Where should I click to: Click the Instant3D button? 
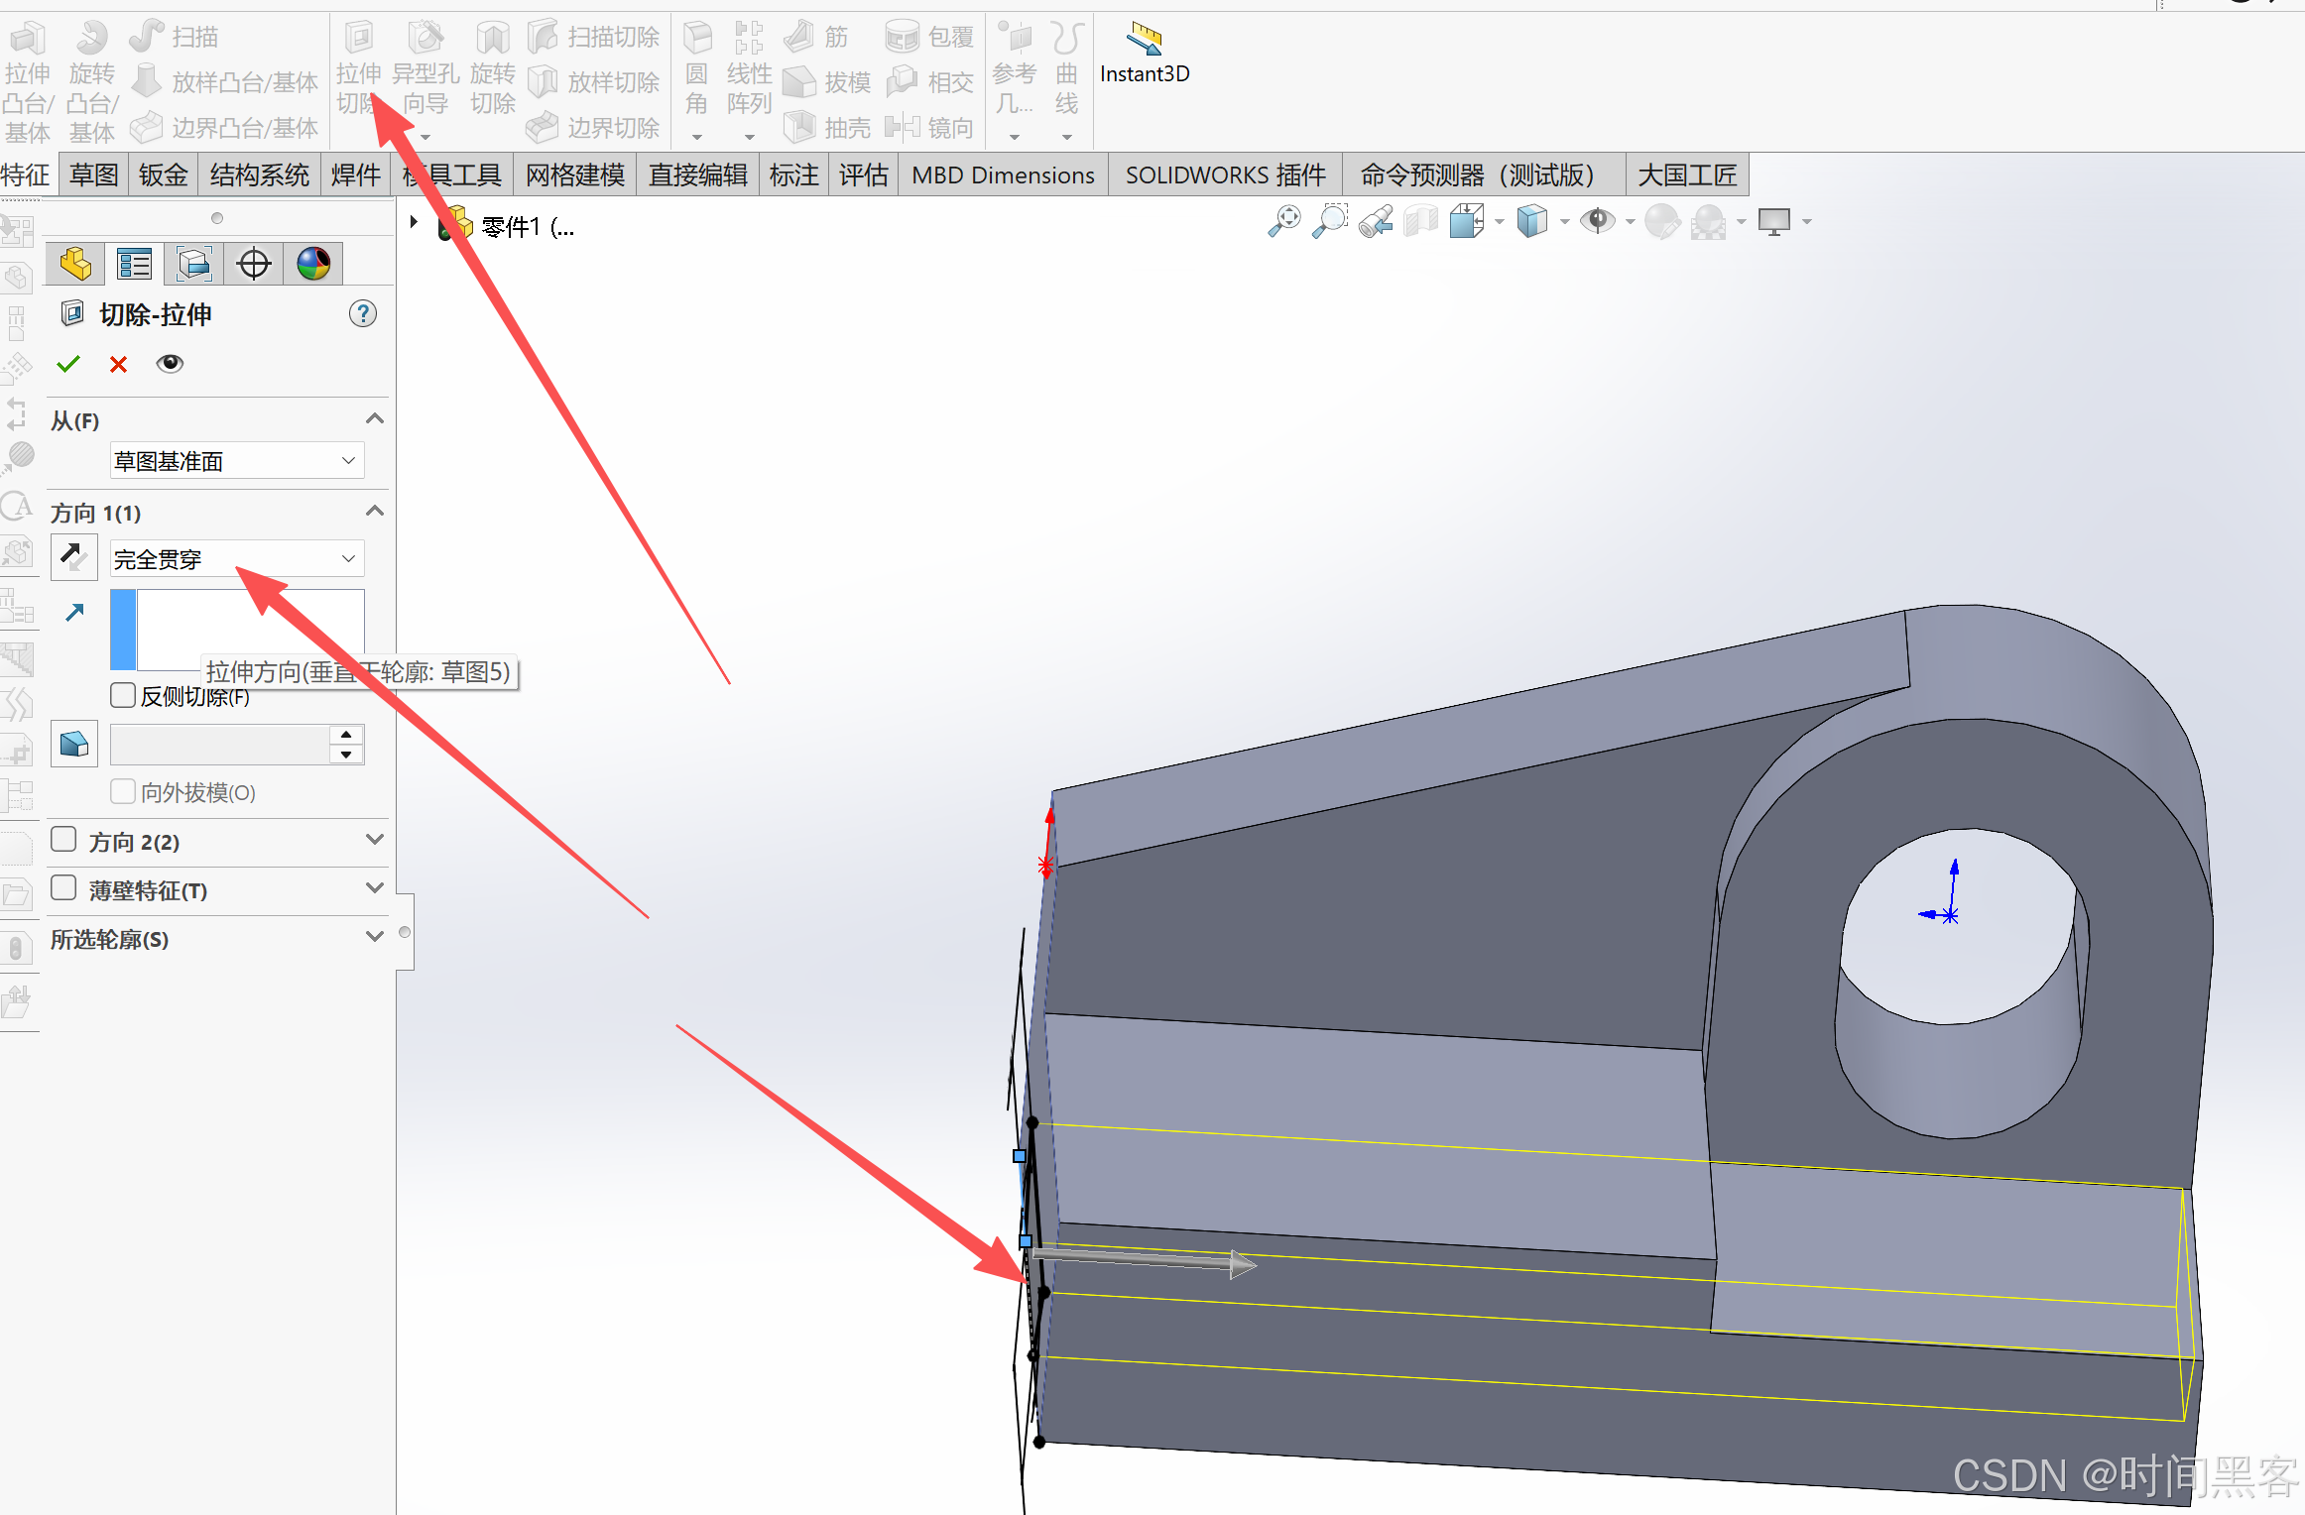click(1145, 55)
